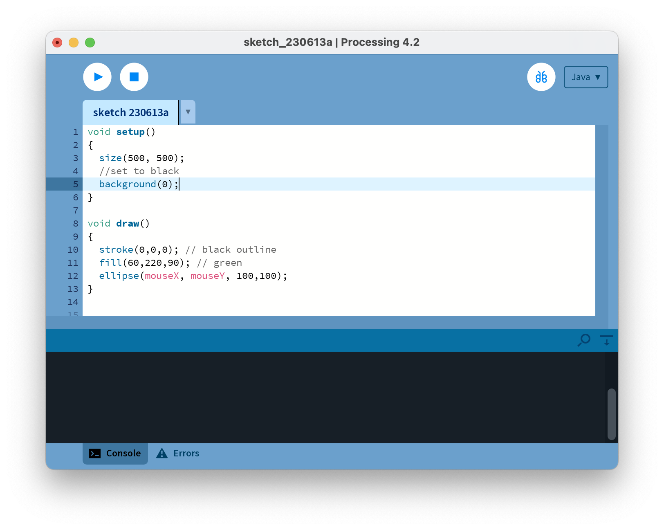This screenshot has height=530, width=664.
Task: Open the Java mode dropdown
Action: click(x=585, y=77)
